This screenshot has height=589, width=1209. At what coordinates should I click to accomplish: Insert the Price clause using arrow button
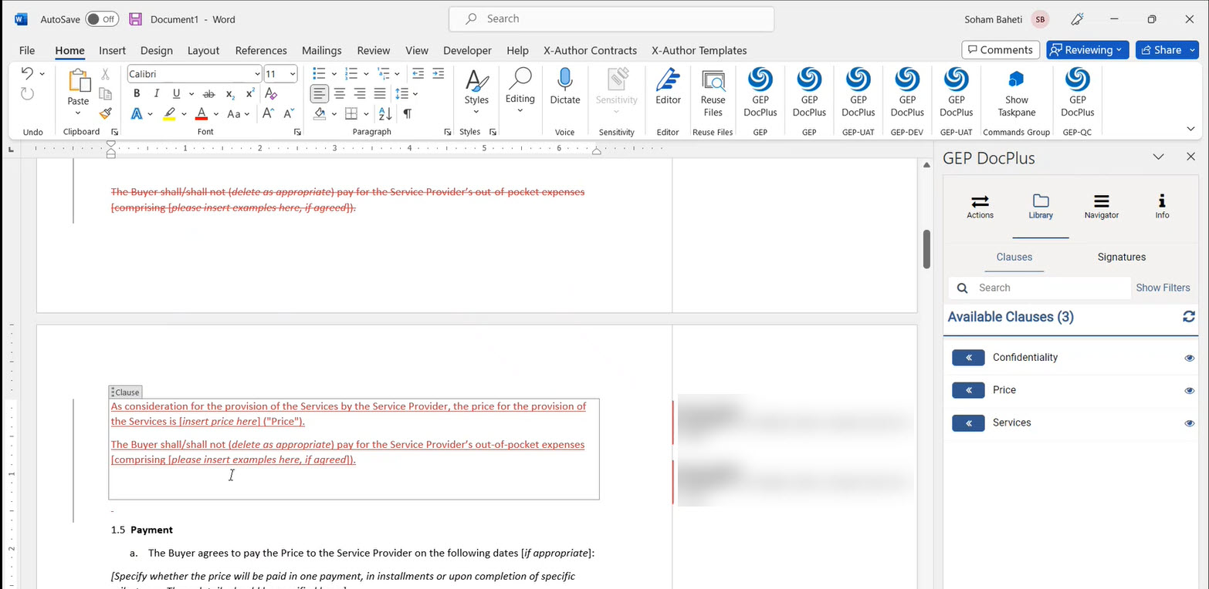click(968, 390)
